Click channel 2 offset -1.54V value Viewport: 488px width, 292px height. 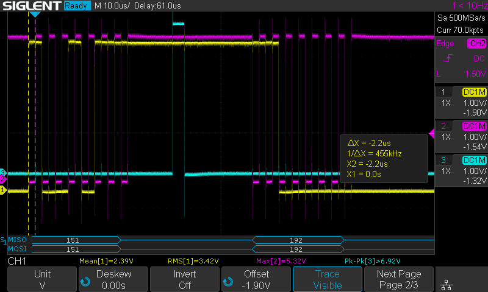(x=475, y=147)
